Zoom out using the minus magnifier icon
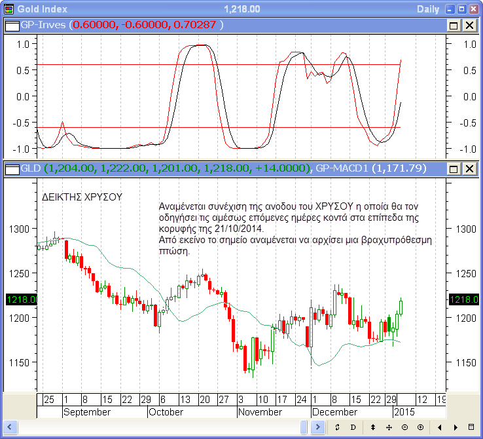 tap(404, 427)
